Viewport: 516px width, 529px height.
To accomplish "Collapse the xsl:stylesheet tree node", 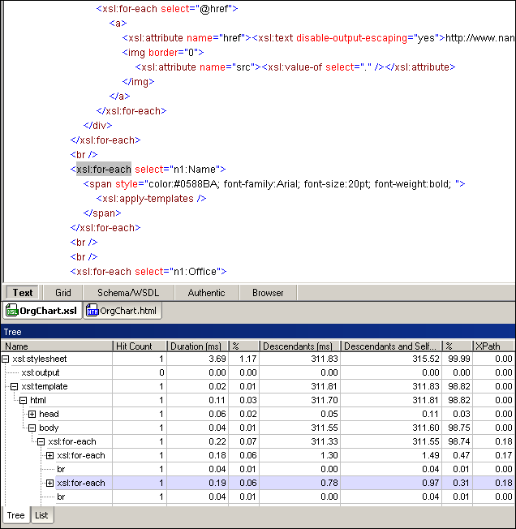I will click(6, 359).
